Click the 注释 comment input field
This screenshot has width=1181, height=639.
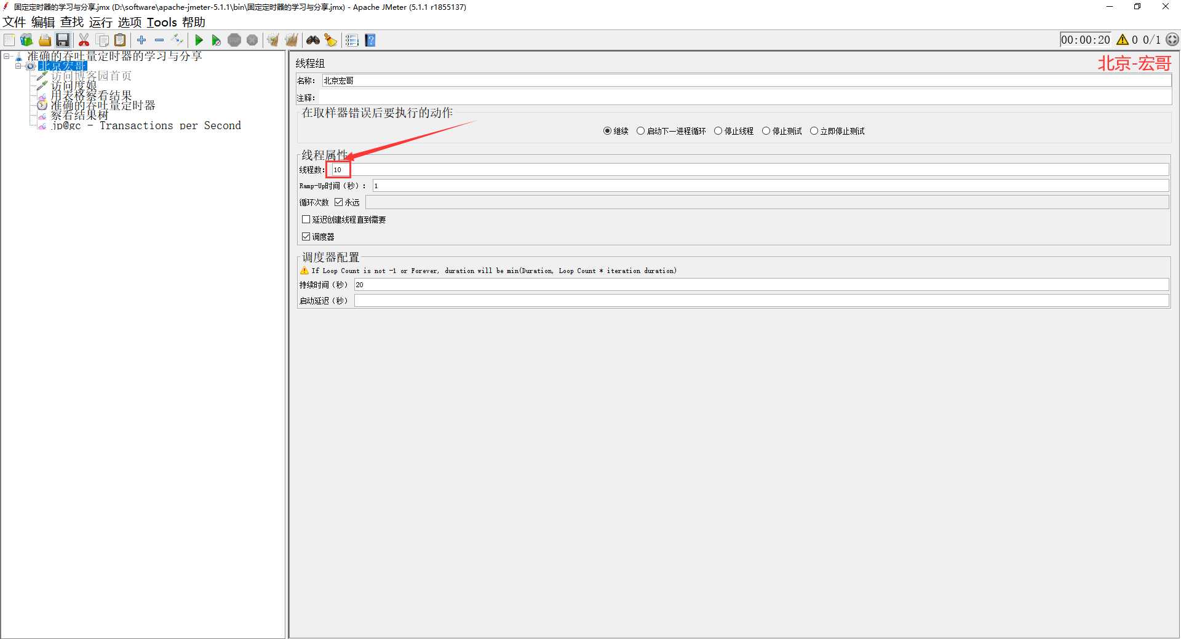[x=744, y=97]
